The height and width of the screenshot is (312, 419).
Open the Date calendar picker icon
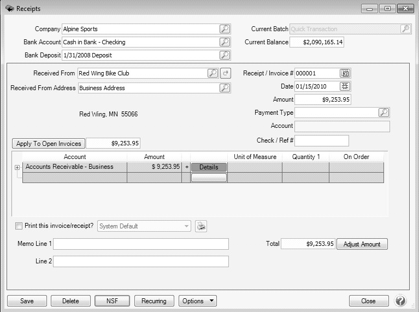click(345, 86)
